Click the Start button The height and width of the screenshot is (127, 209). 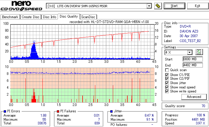(x=174, y=6)
